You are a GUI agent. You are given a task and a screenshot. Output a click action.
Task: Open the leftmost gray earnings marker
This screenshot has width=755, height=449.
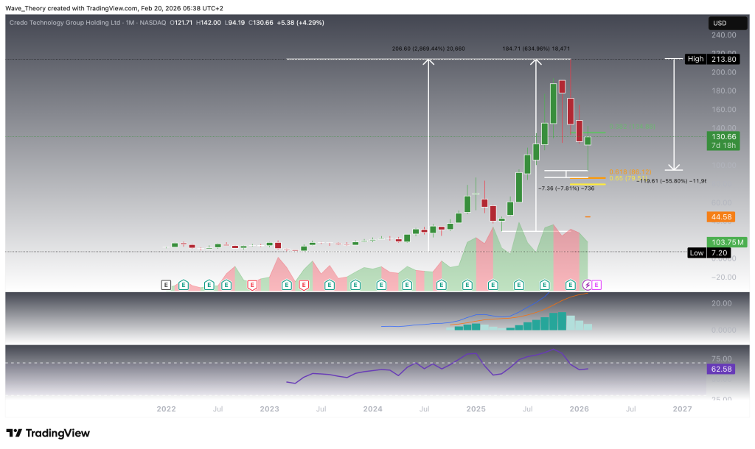coord(166,284)
